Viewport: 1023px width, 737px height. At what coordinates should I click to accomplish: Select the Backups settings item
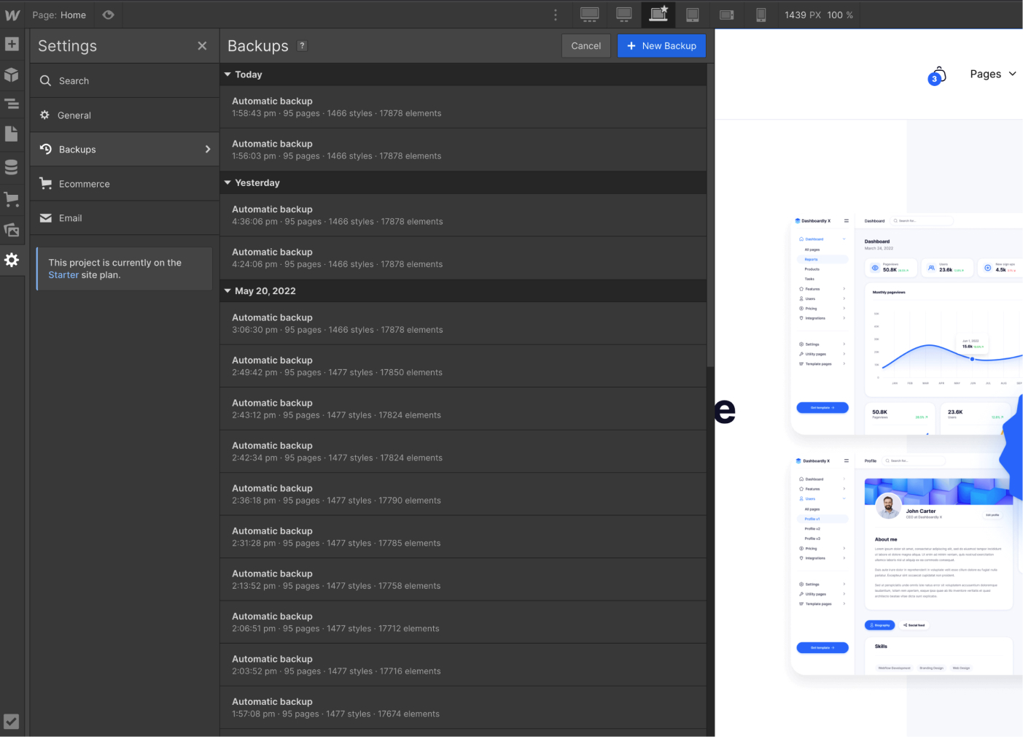point(125,150)
